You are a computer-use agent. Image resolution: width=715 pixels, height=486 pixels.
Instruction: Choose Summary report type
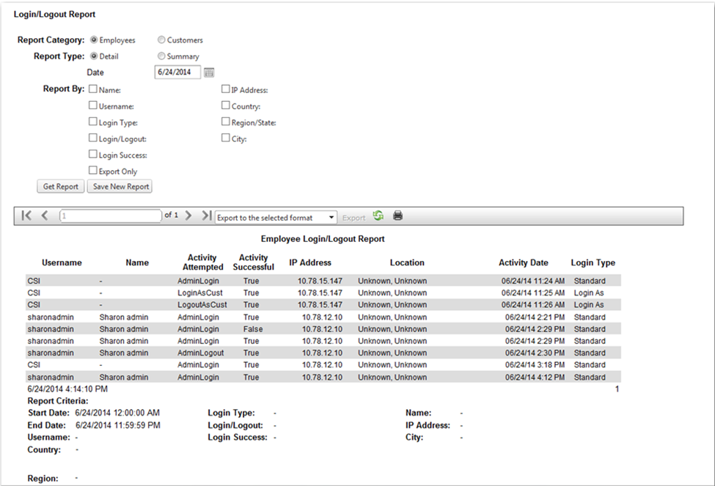point(161,56)
